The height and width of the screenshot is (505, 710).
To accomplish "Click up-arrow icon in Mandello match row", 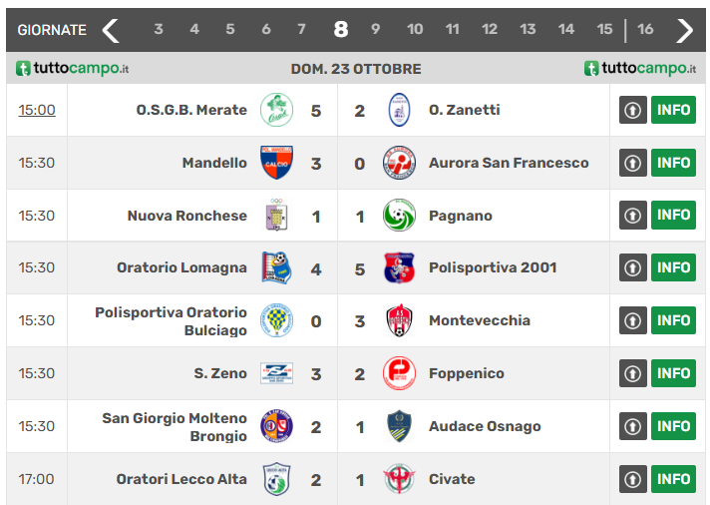I will point(633,163).
